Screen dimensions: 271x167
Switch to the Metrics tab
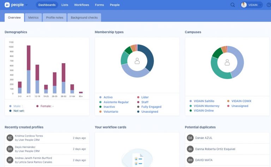coord(34,17)
